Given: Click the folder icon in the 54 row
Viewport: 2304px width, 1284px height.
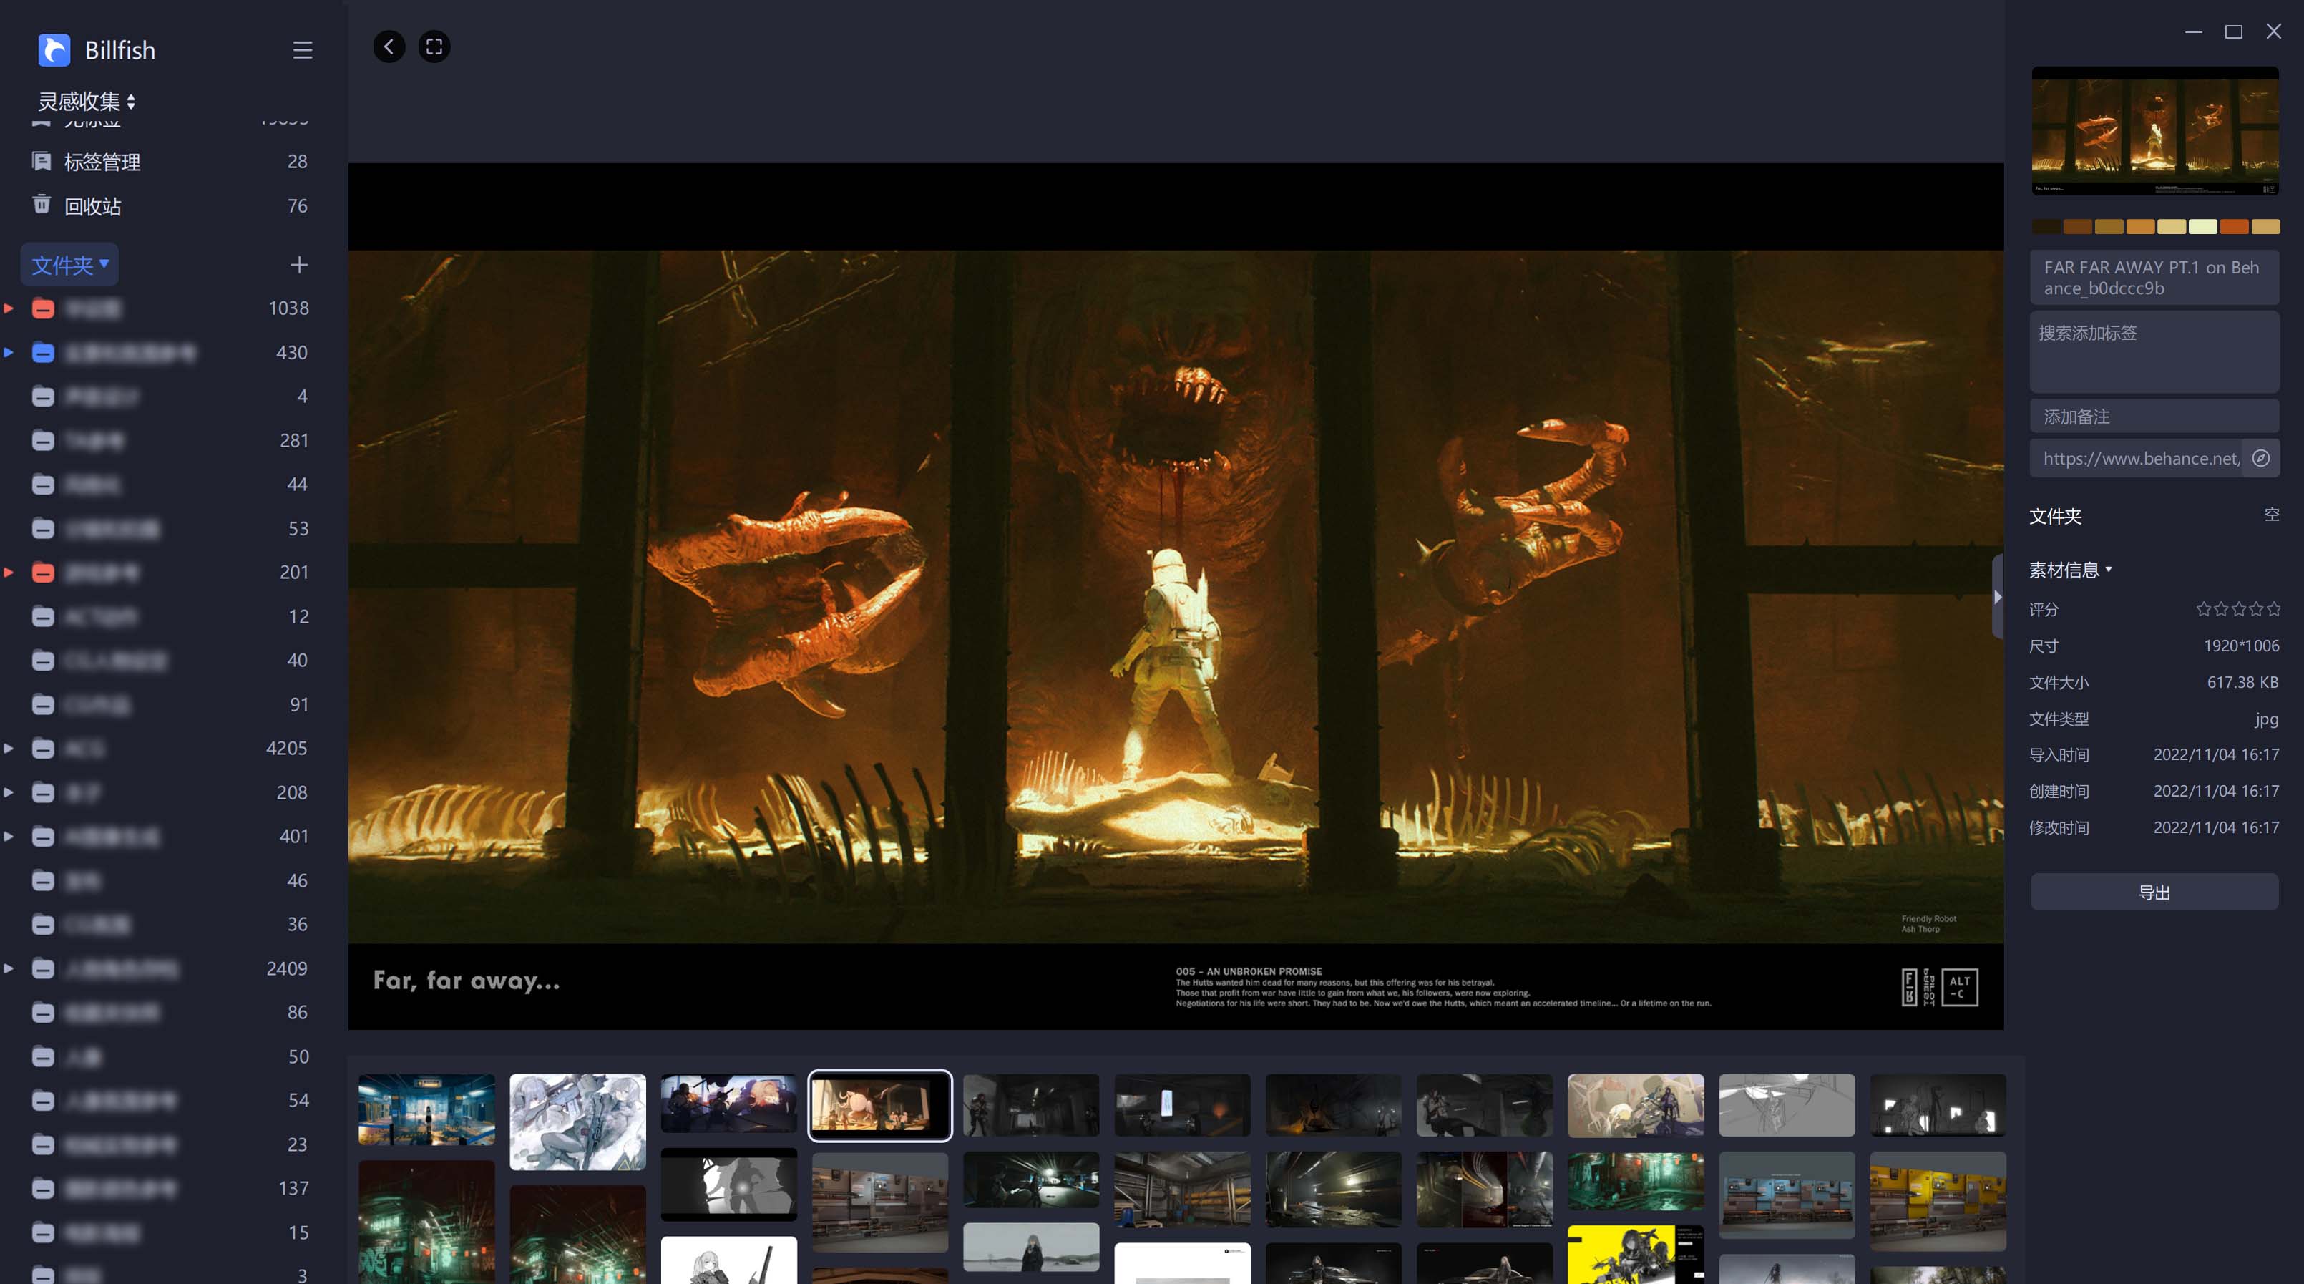Looking at the screenshot, I should 43,1101.
